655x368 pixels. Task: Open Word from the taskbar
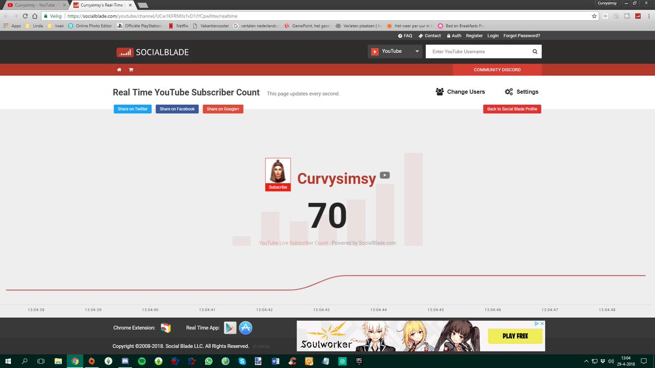pyautogui.click(x=276, y=361)
